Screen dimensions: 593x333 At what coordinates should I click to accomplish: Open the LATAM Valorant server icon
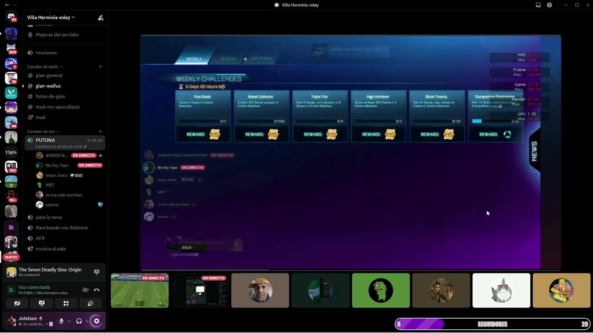[11, 93]
